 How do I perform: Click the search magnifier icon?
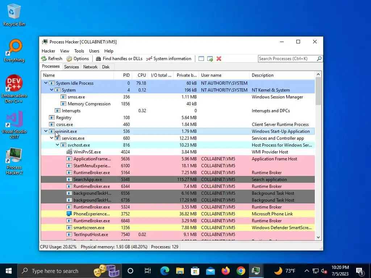(x=319, y=58)
